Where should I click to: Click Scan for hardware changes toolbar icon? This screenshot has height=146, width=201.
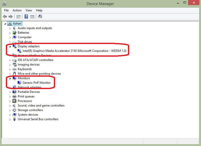(x=40, y=16)
